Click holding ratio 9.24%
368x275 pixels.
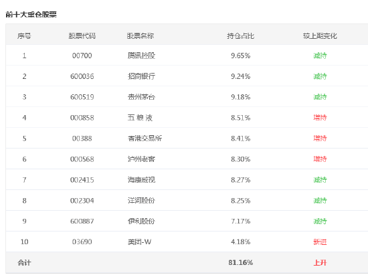click(x=241, y=76)
